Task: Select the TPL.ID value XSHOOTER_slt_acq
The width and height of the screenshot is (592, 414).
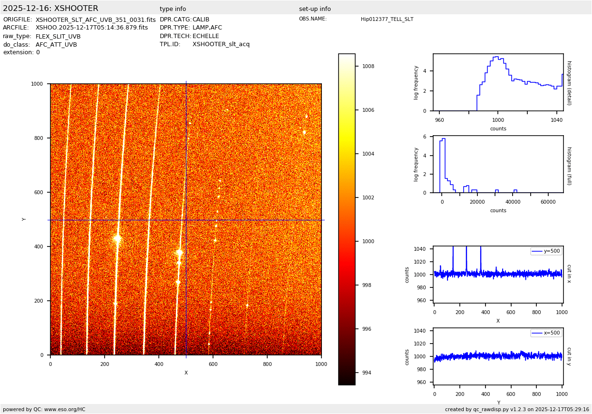Action: click(221, 44)
